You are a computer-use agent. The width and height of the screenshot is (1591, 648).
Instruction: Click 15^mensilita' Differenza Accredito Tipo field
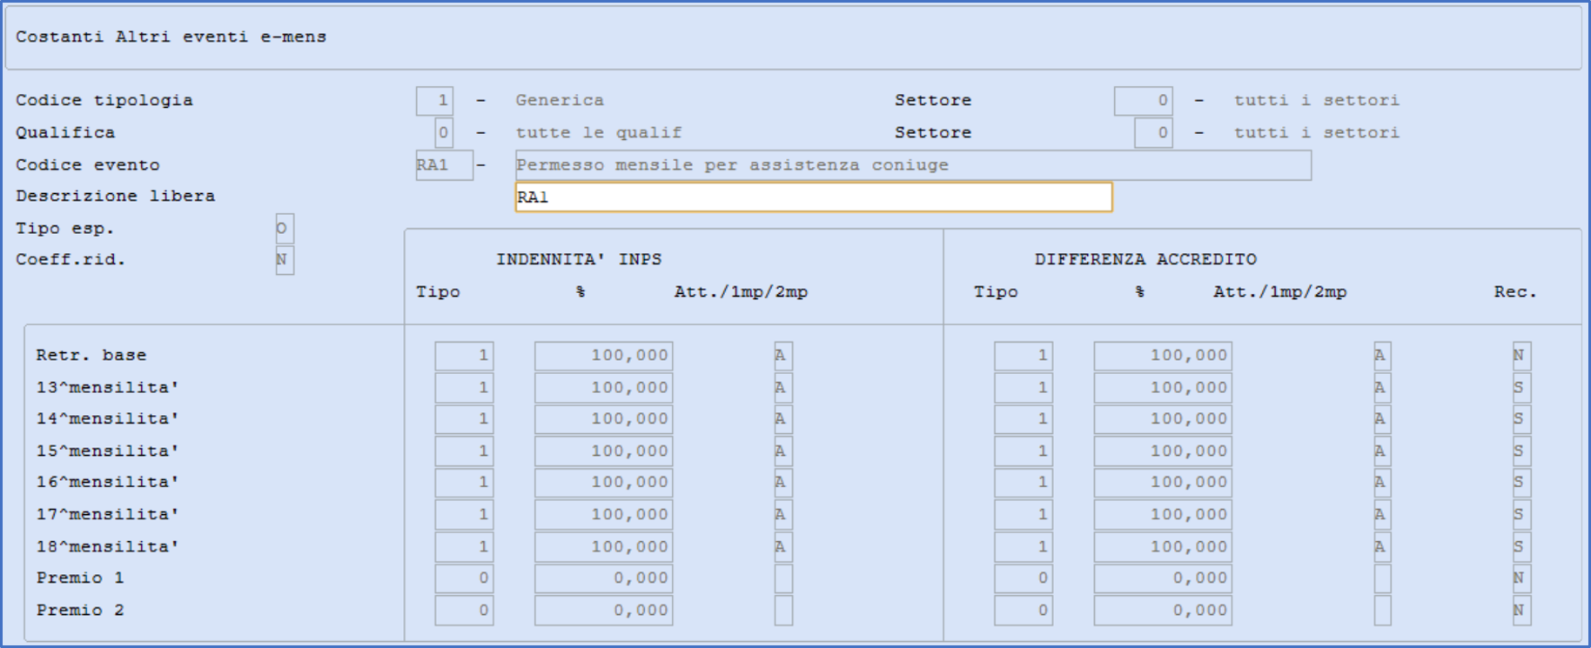(1024, 451)
